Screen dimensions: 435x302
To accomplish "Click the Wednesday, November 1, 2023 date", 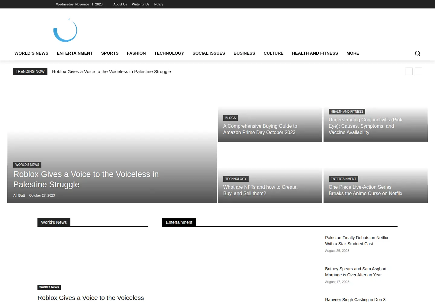I will [79, 4].
